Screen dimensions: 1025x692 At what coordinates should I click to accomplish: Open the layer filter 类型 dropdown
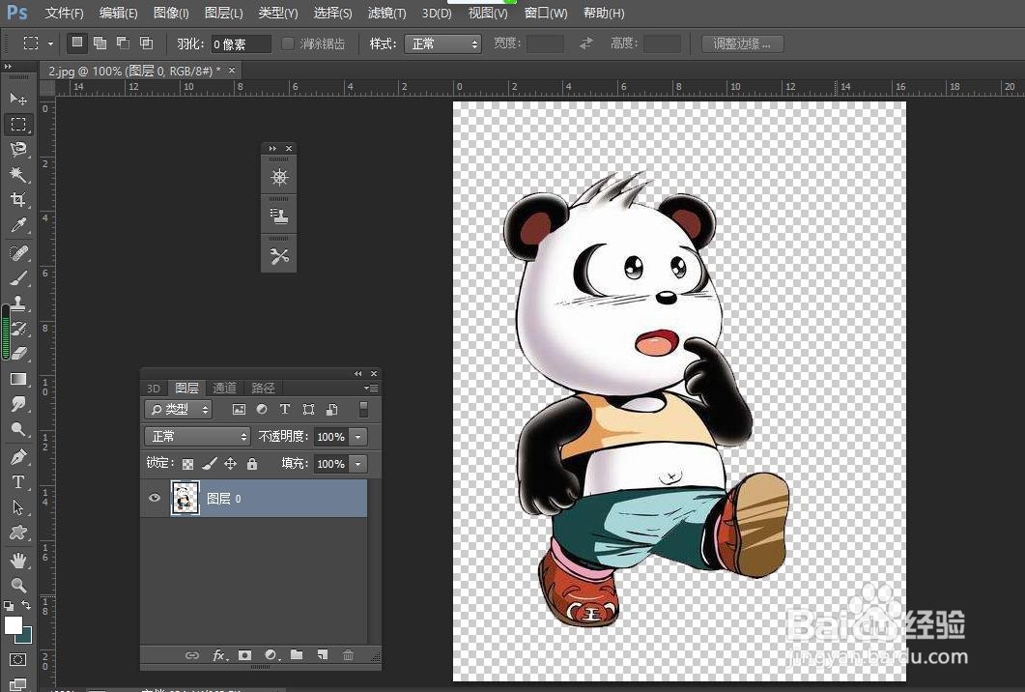point(178,410)
